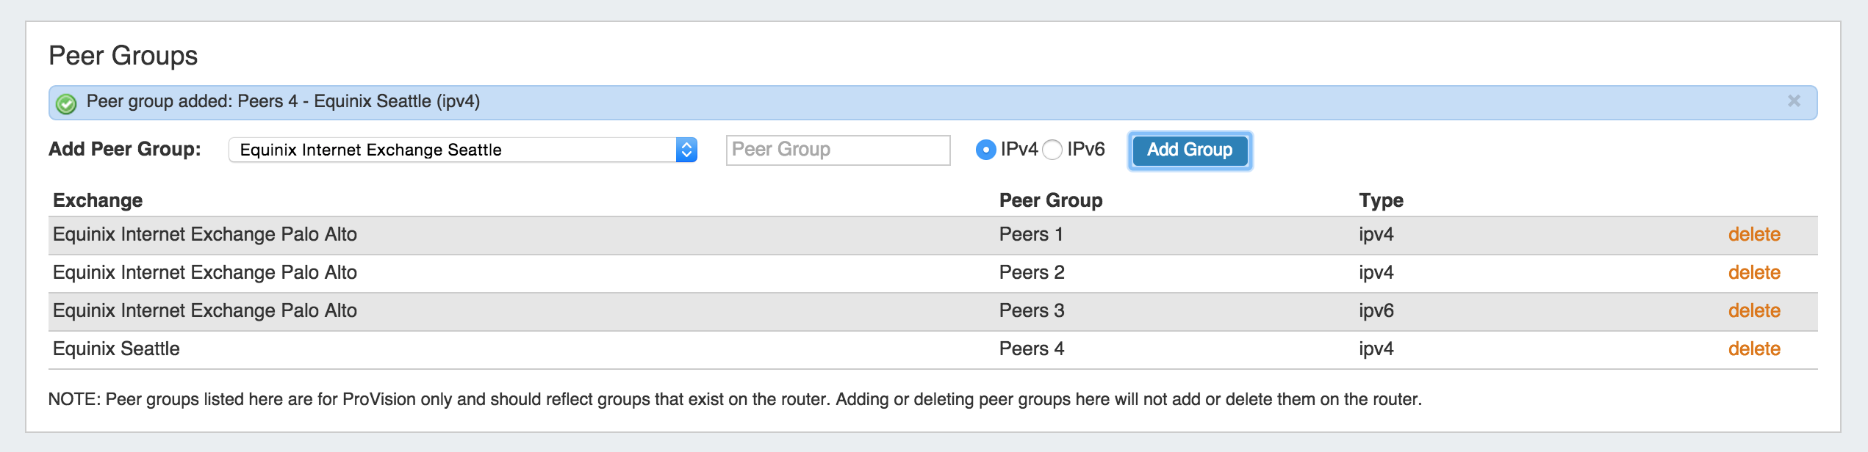This screenshot has height=452, width=1868.
Task: Click the ipv6 type cell for Peers 3
Action: pyautogui.click(x=1376, y=311)
